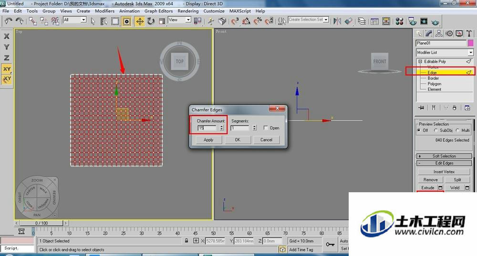
Task: Toggle the 3D Snaps magnet icon
Action: [x=235, y=21]
